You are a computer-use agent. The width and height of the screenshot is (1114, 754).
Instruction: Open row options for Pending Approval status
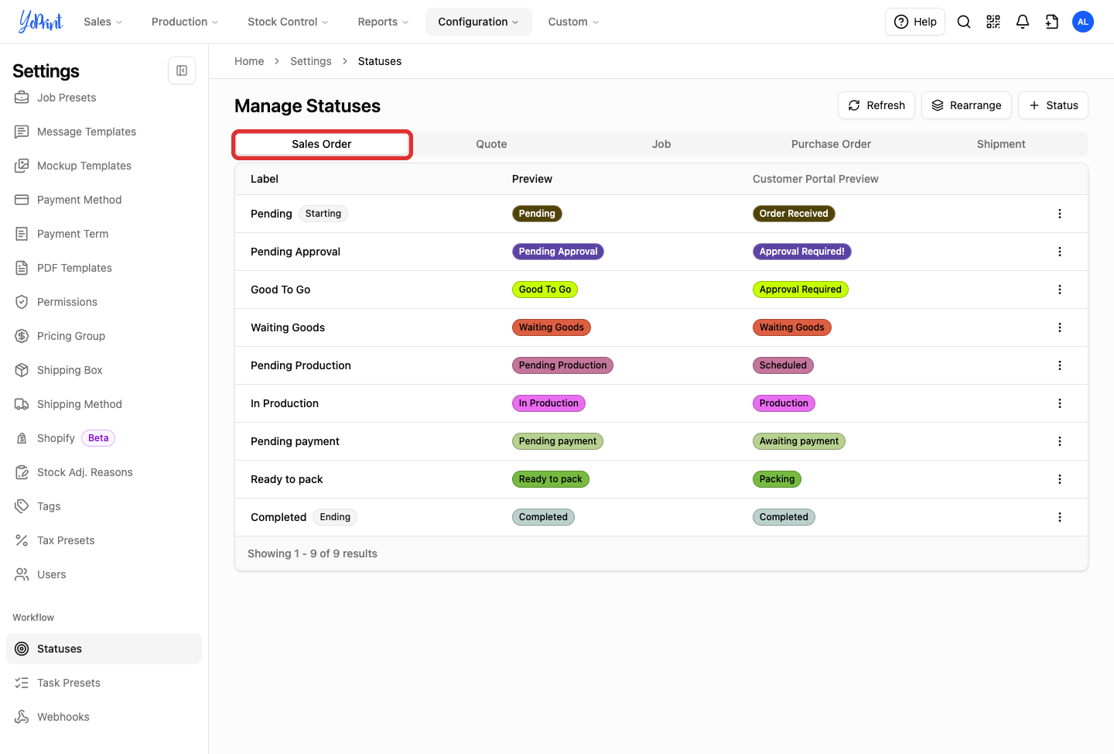[x=1060, y=252]
